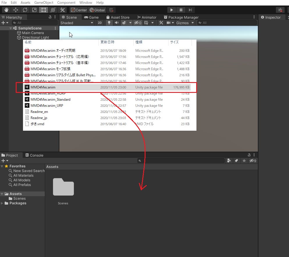
Task: Toggle hidden packages visibility count
Action: point(253,161)
